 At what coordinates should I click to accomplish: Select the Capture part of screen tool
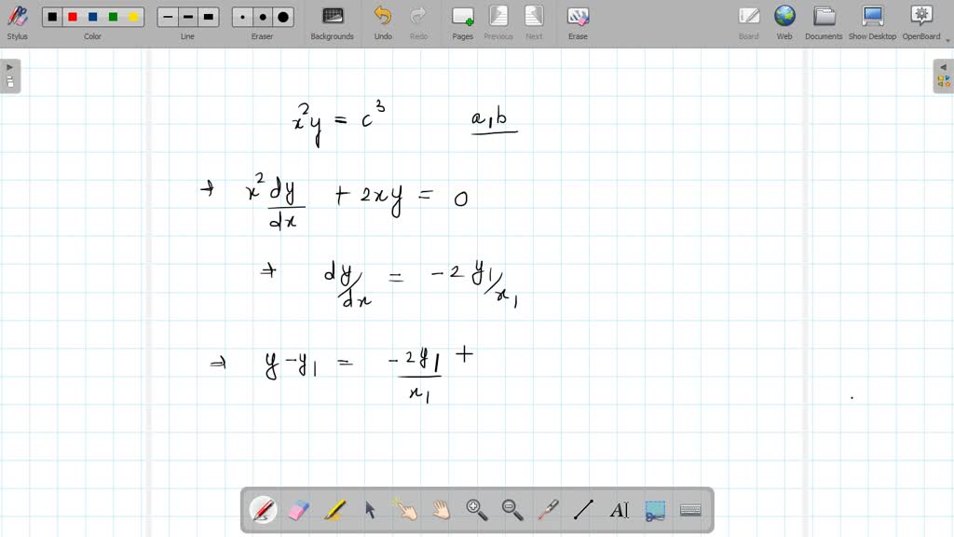pos(655,510)
